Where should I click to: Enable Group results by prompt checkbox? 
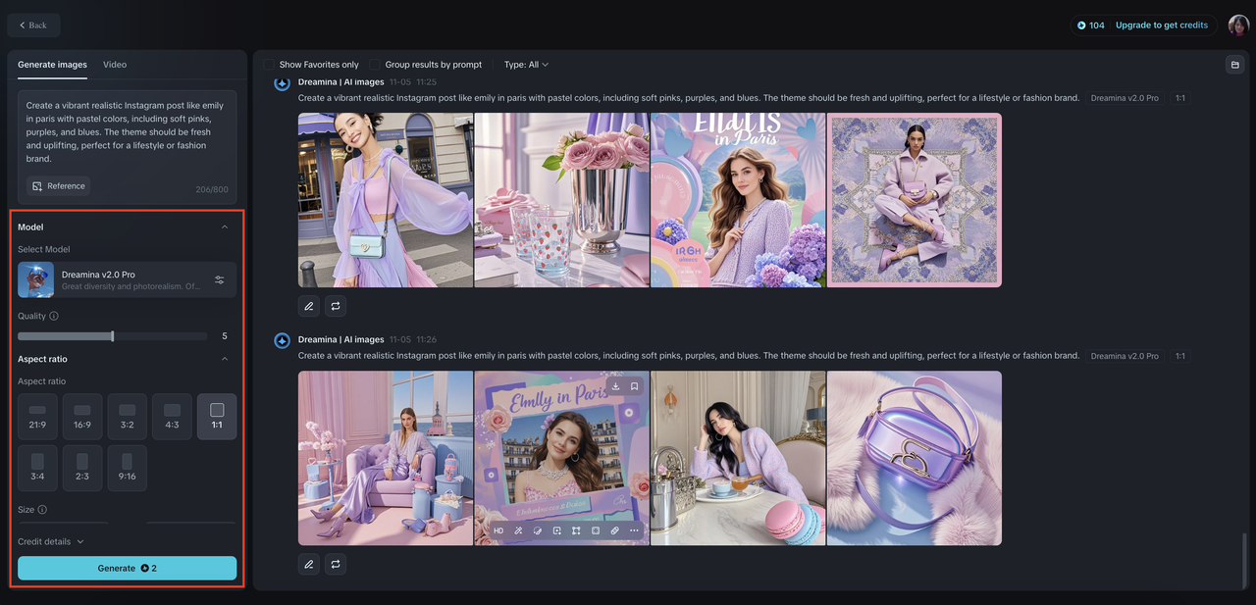pyautogui.click(x=375, y=65)
